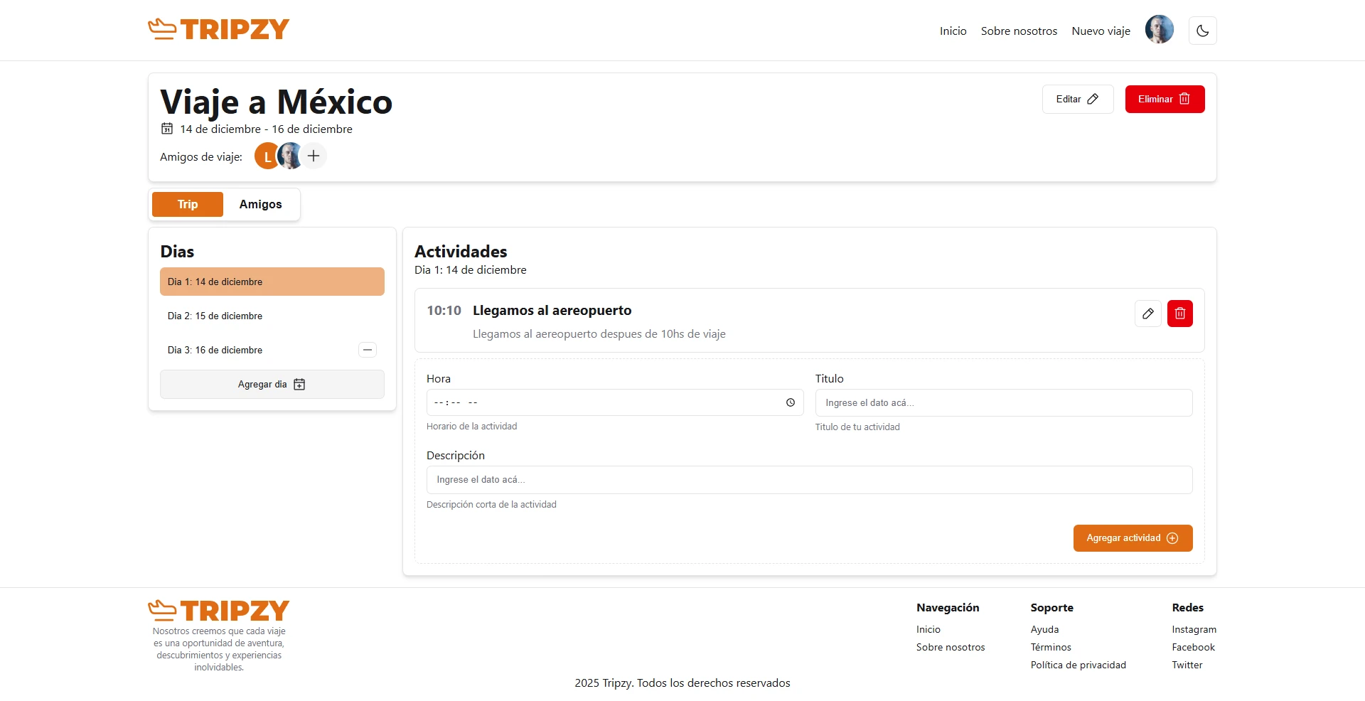Click the Tripzy crown logo in the header
The image size is (1365, 701).
pyautogui.click(x=163, y=28)
